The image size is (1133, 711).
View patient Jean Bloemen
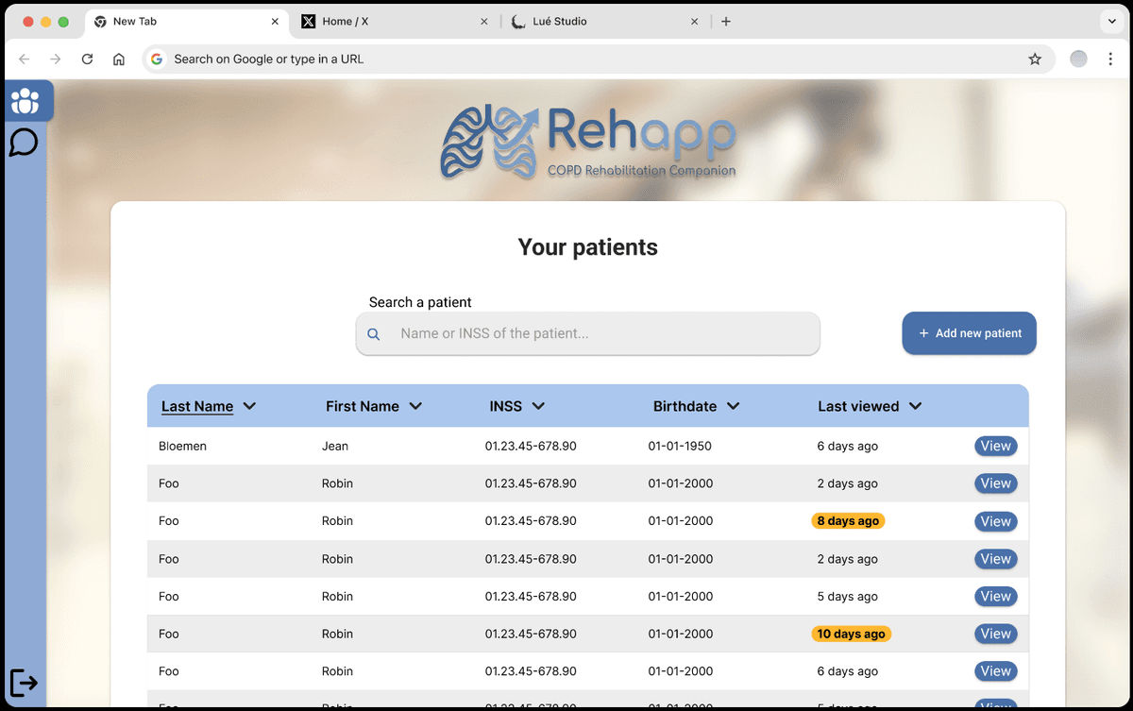coord(995,446)
